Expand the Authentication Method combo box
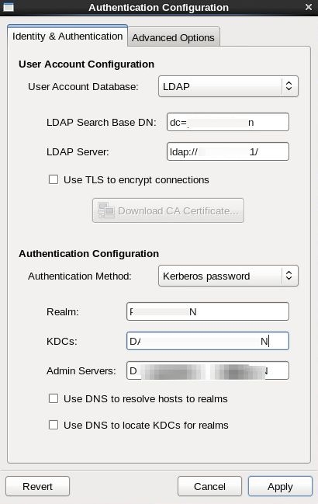Screen dimensions: 318x504 coord(228,276)
